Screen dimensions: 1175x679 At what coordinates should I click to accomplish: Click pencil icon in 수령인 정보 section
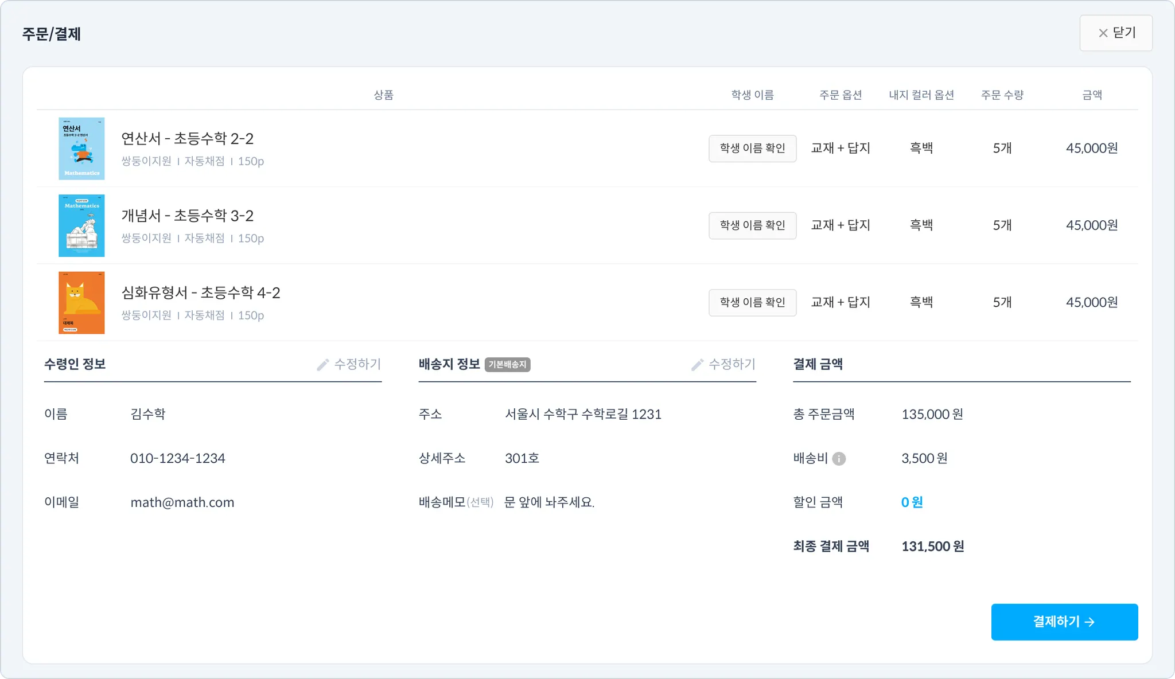323,365
